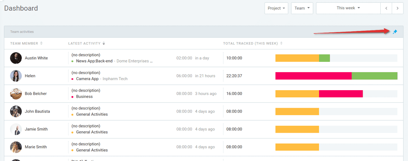Image resolution: width=408 pixels, height=161 pixels.
Task: Click the green bar segment in Austin White's row
Action: [x=325, y=58]
